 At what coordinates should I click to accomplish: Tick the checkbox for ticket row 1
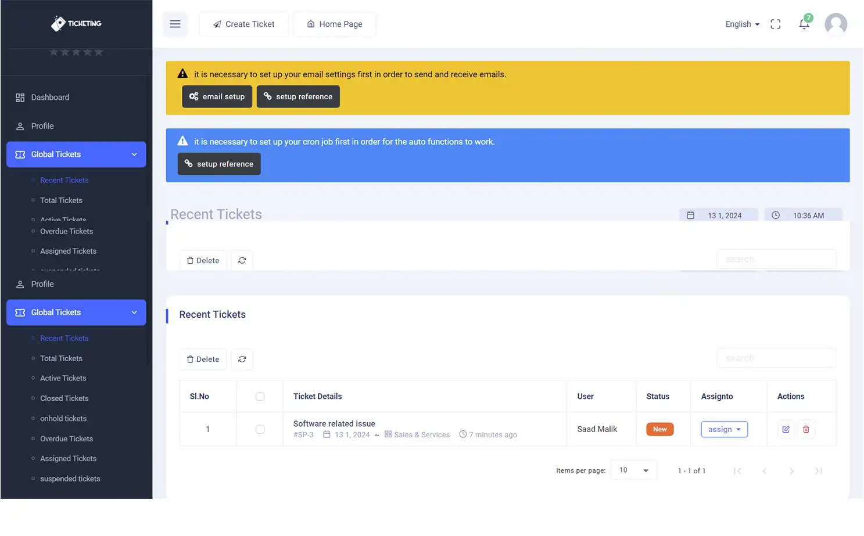click(x=260, y=430)
